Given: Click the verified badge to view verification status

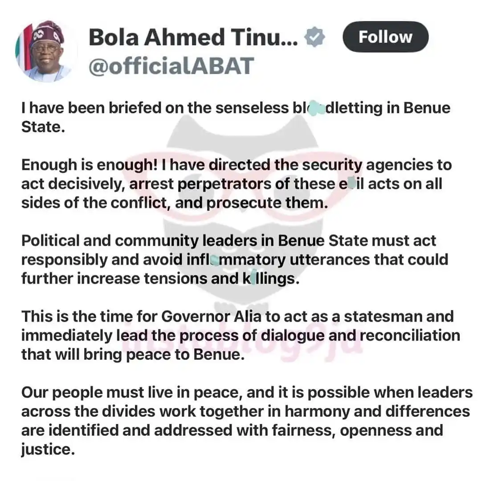Looking at the screenshot, I should (315, 37).
